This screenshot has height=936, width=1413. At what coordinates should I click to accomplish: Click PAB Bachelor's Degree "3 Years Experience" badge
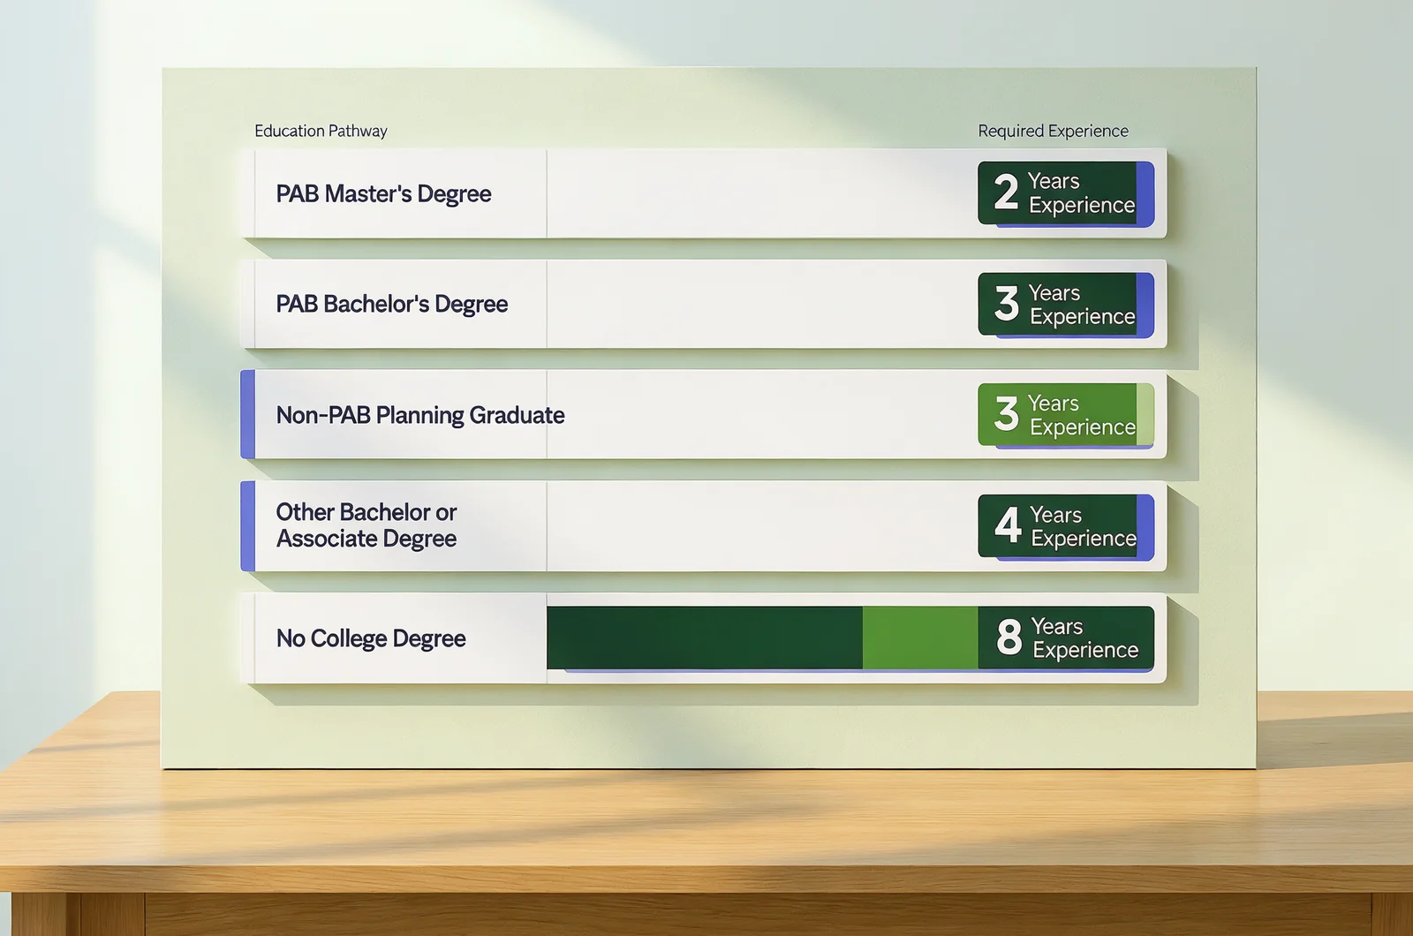pos(1066,305)
